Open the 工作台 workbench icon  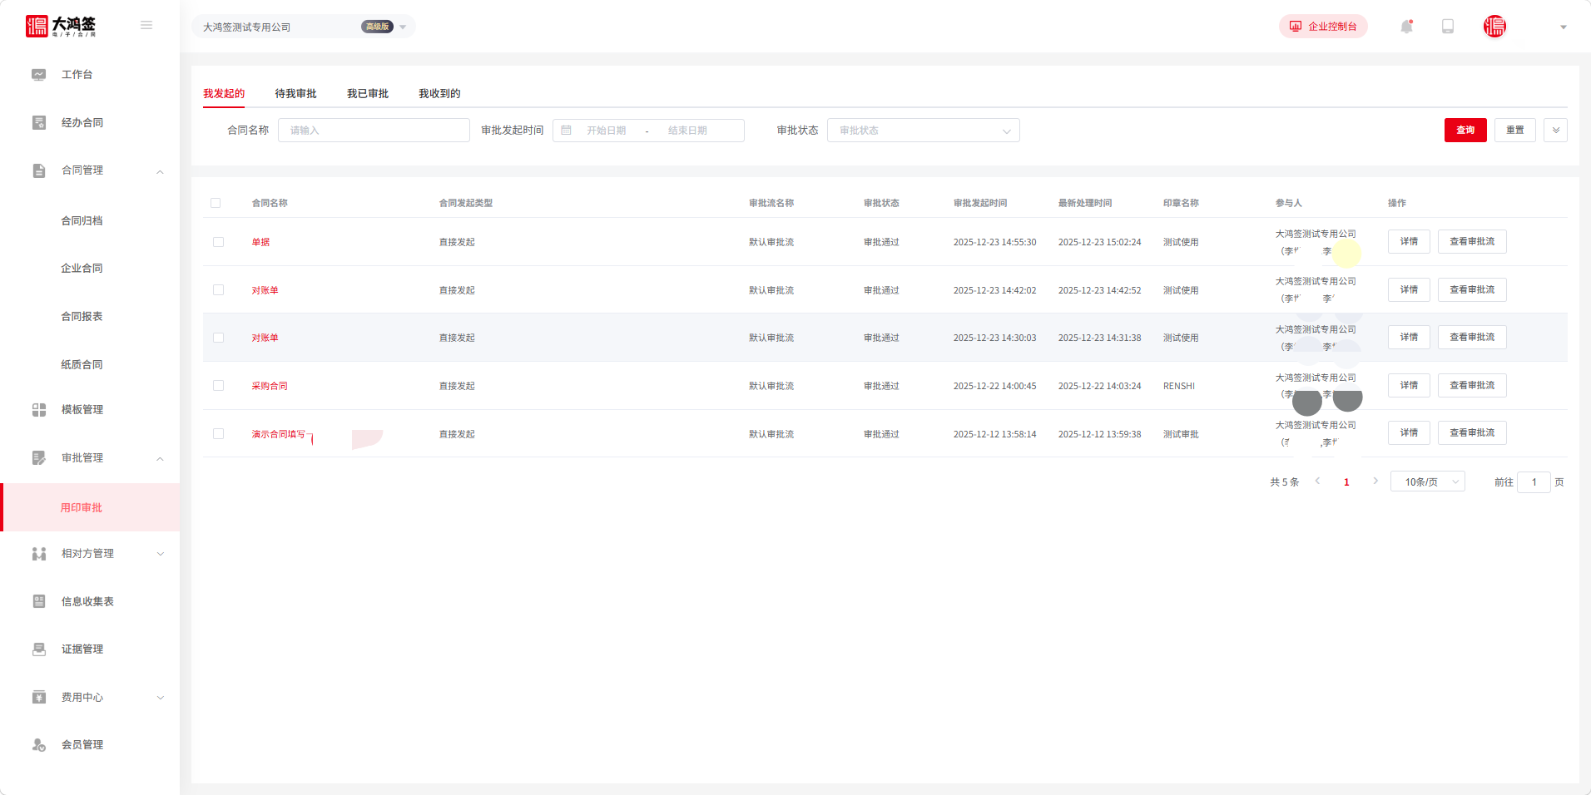tap(39, 75)
